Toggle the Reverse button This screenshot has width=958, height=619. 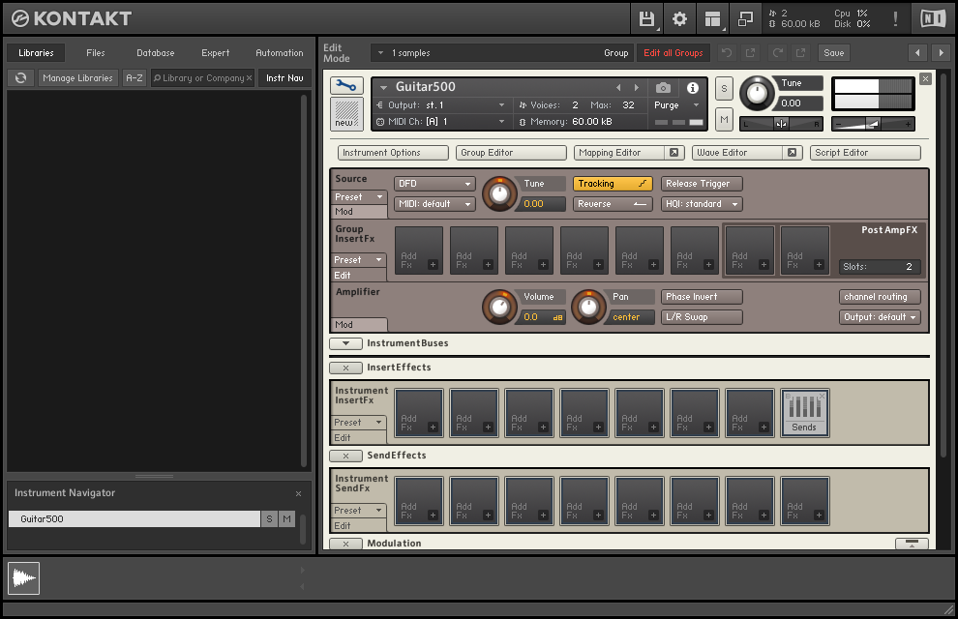(613, 204)
